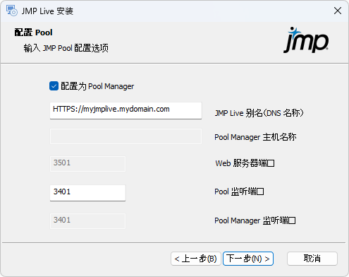The image size is (349, 277).
Task: Click the Pool 监听端口 label
Action: [239, 191]
